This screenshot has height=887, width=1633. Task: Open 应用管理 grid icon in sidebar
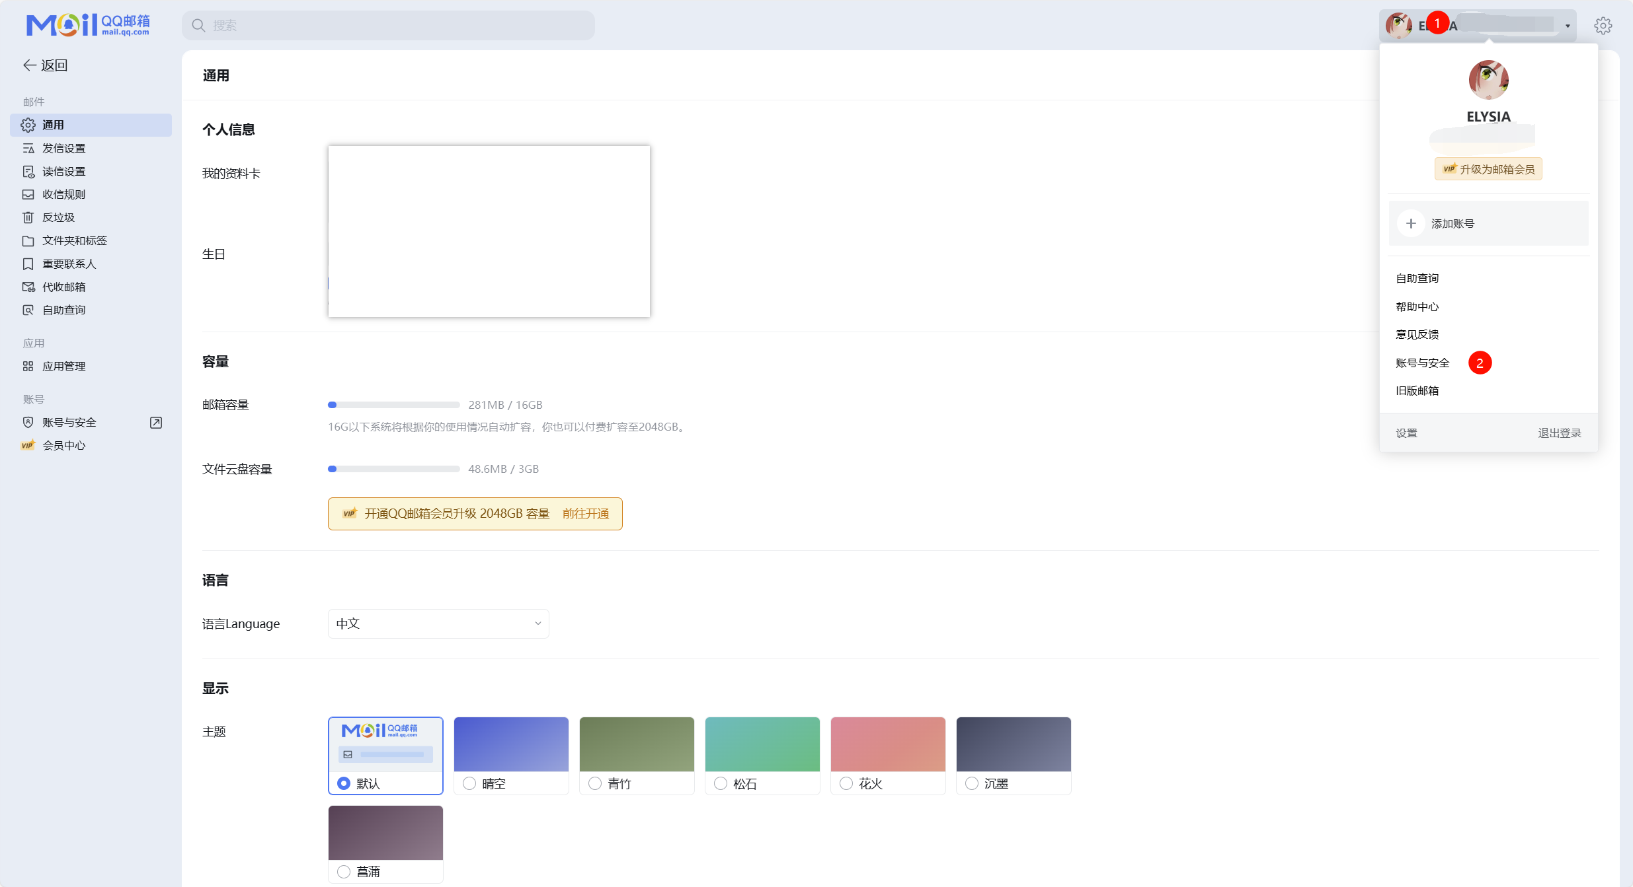[28, 366]
